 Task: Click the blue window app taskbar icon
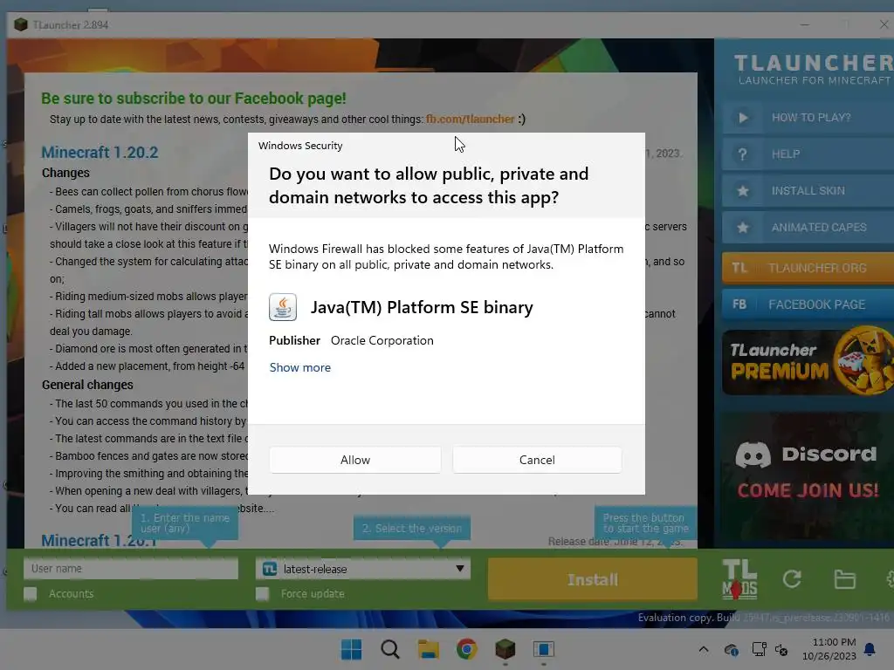543,649
